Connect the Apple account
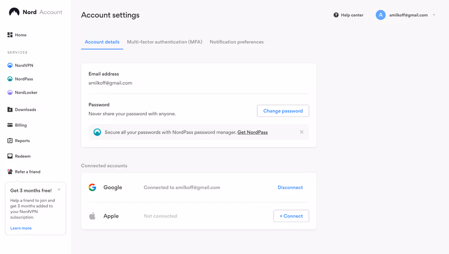The width and height of the screenshot is (449, 254). coord(291,216)
